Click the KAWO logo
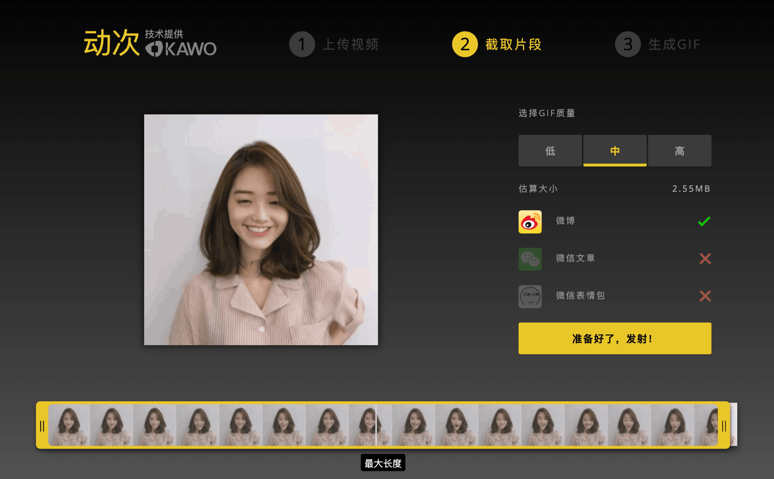 [181, 49]
